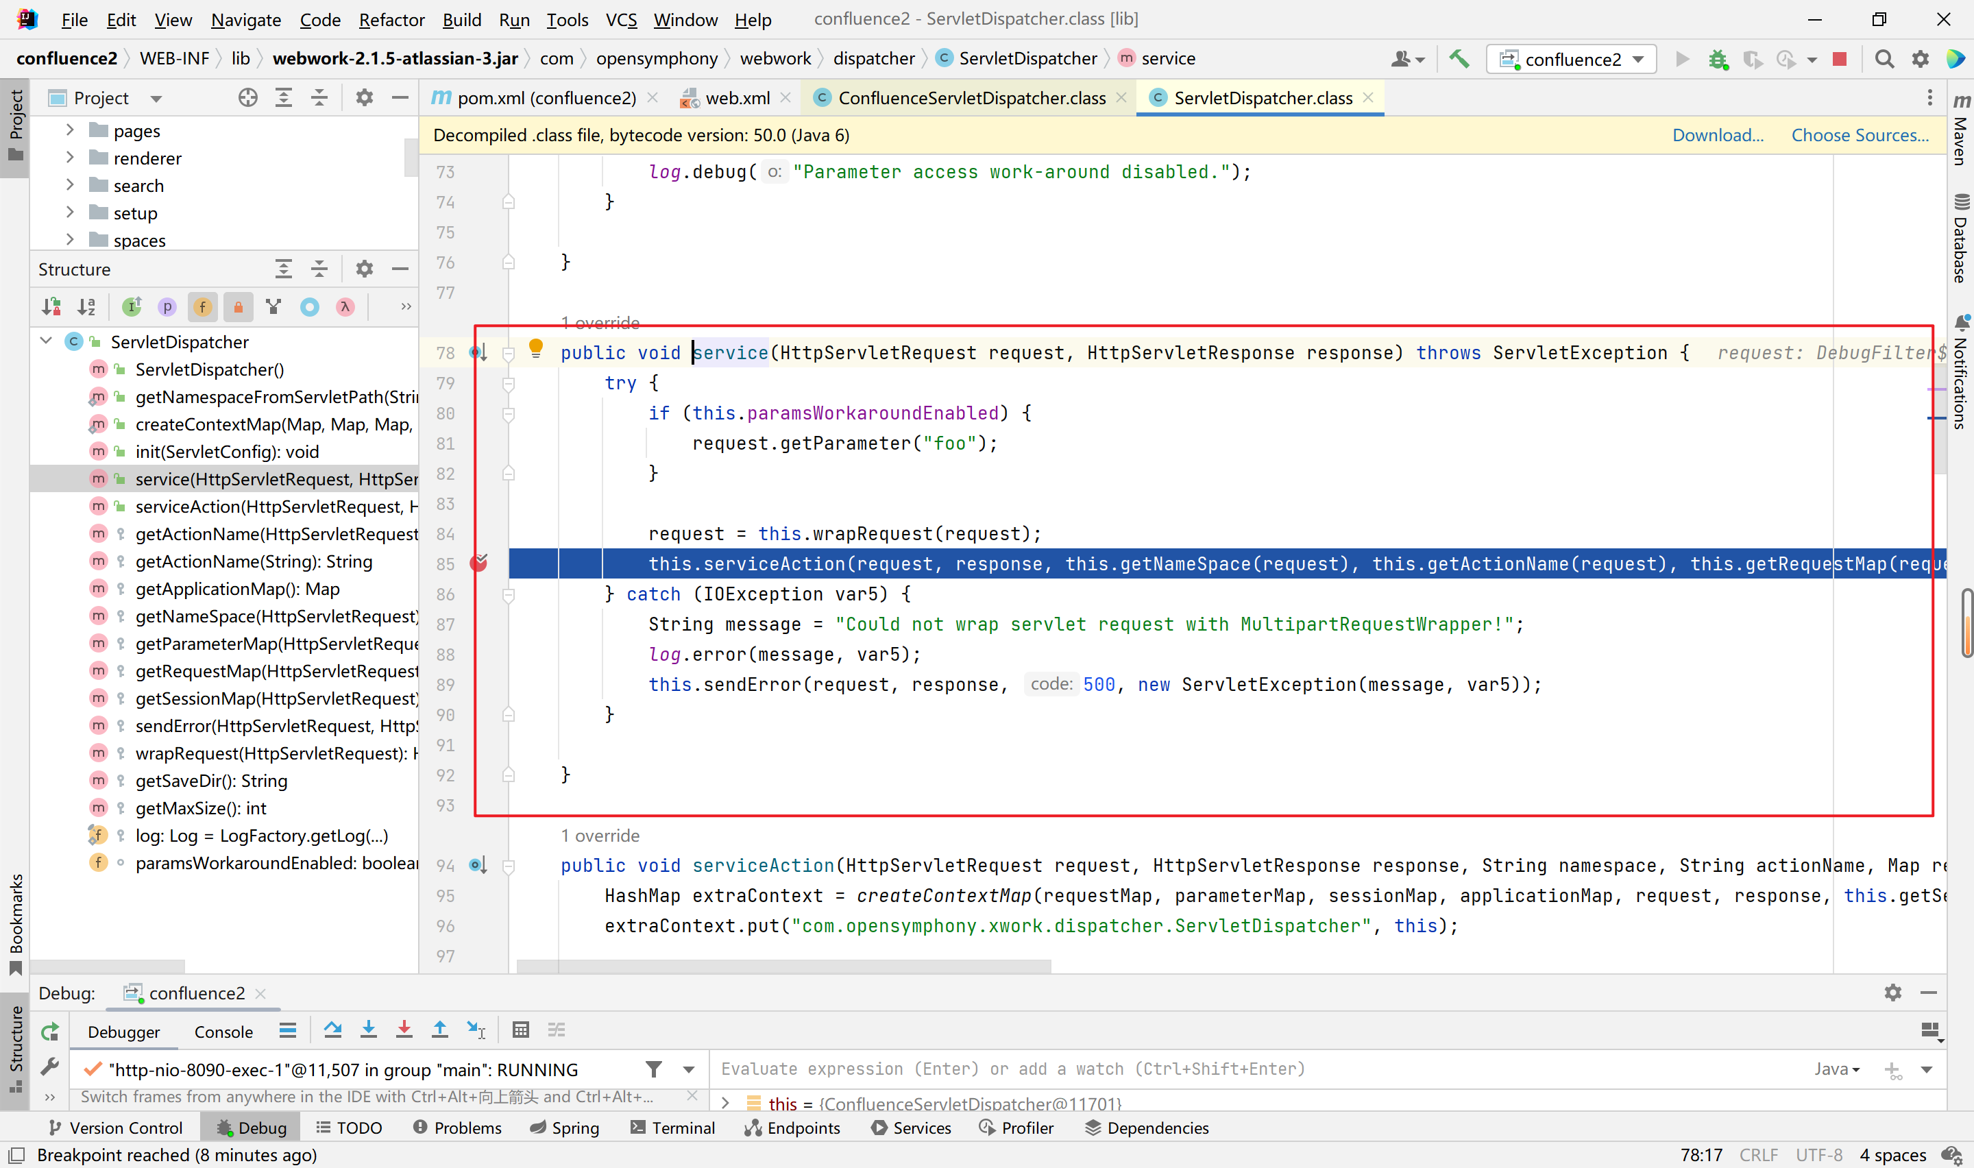The width and height of the screenshot is (1974, 1168).
Task: Toggle sort by visibility in Structure
Action: 52,307
